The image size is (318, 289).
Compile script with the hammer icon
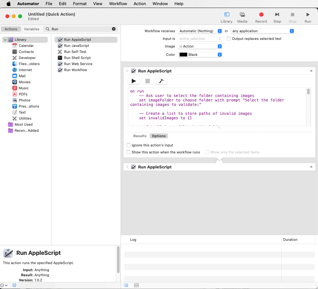tap(161, 81)
